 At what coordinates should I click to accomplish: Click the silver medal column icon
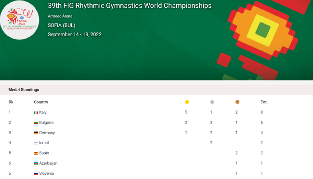tap(212, 102)
